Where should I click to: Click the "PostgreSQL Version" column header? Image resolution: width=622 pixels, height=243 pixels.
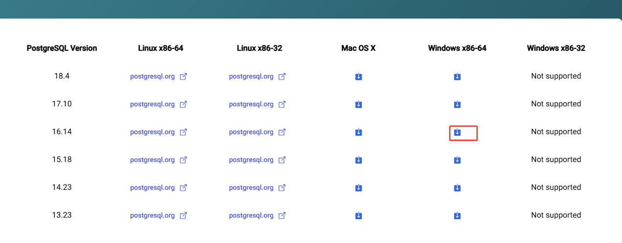pyautogui.click(x=62, y=48)
